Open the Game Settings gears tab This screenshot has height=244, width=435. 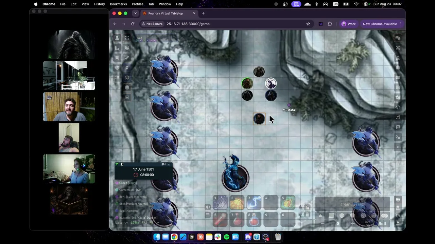(398, 137)
